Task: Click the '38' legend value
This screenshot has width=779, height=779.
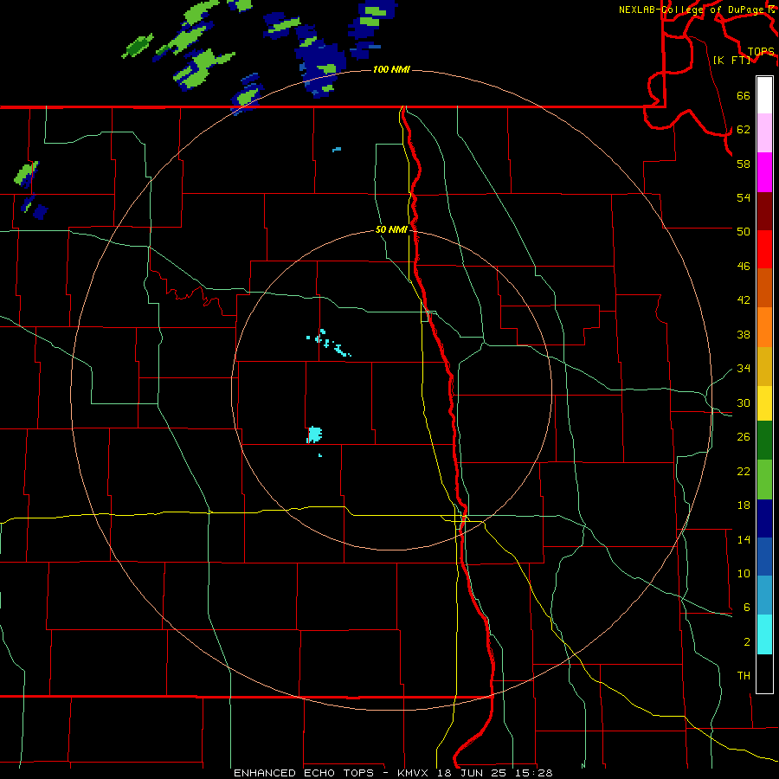Action: (x=744, y=335)
